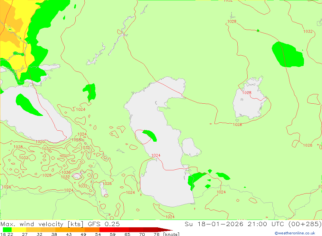Click the '[knots]' unit label in legend
The height and width of the screenshot is (236, 322).
(171, 234)
